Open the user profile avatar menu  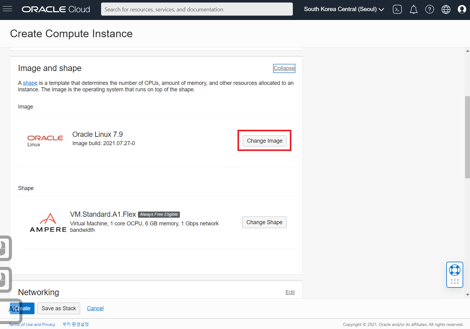(462, 9)
